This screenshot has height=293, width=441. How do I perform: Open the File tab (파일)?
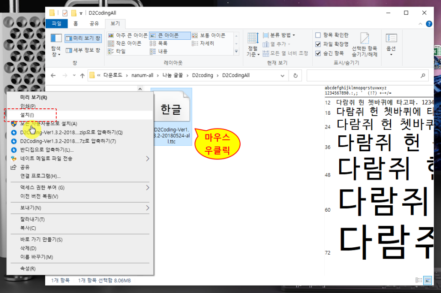tap(57, 24)
